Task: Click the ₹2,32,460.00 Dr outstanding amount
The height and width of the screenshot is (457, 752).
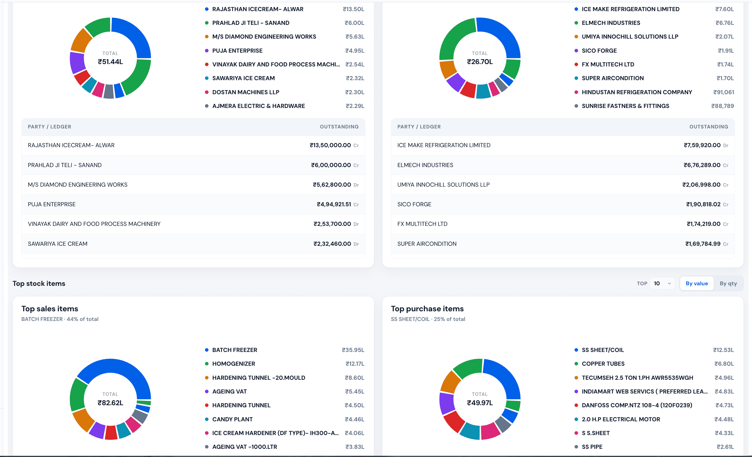Action: tap(336, 244)
